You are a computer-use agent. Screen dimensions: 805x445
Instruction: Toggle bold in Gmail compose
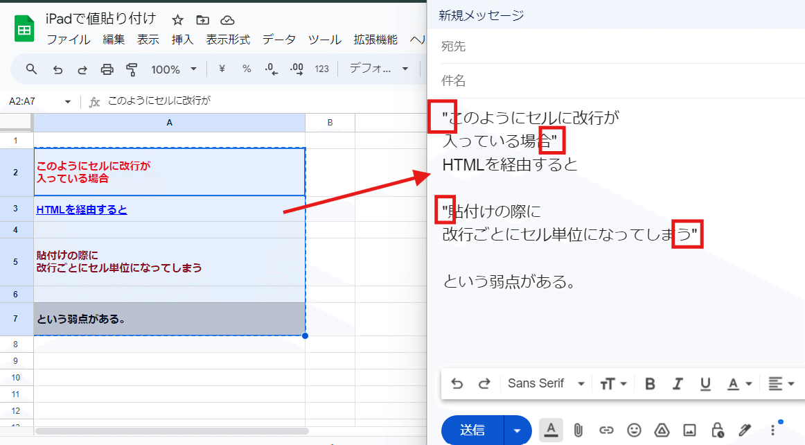click(x=650, y=384)
